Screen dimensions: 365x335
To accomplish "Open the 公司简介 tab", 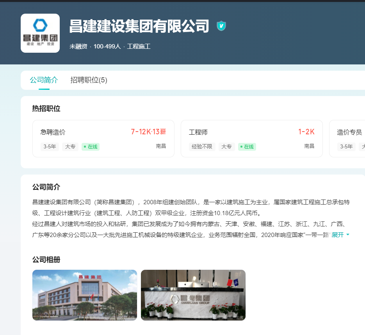I will pyautogui.click(x=44, y=80).
